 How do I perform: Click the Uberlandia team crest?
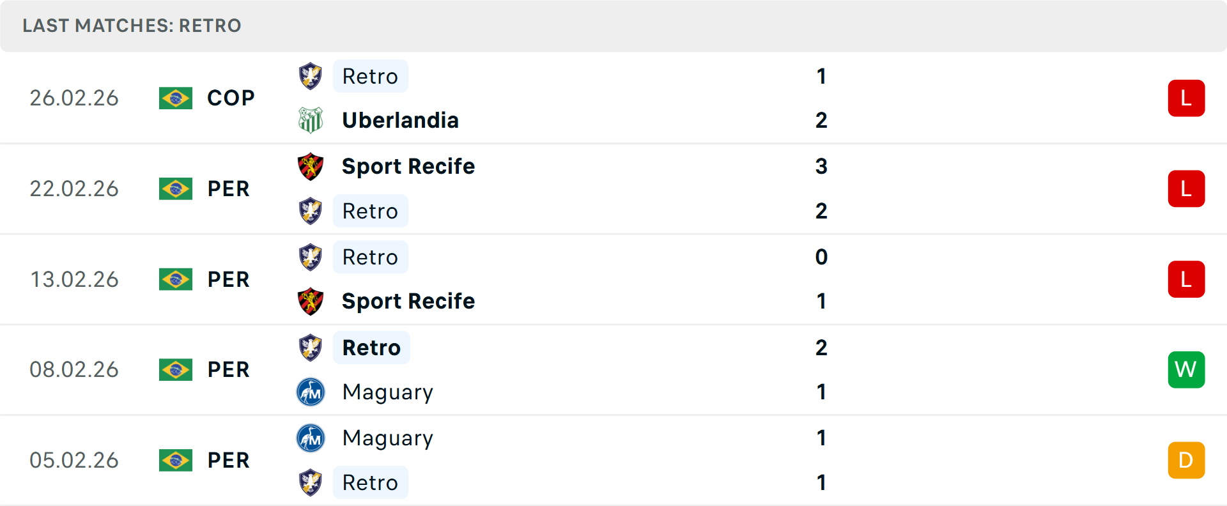click(311, 120)
